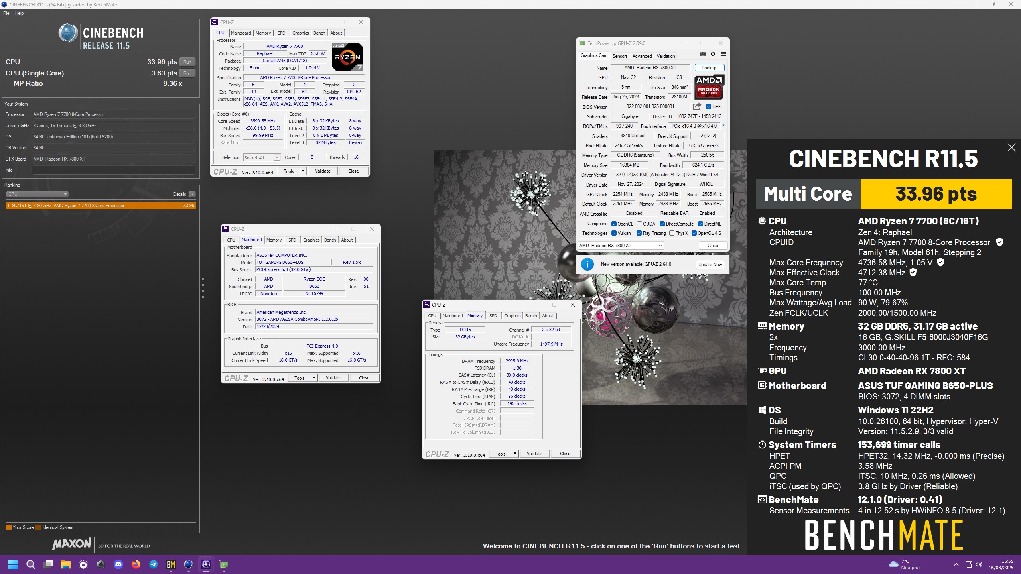Toggle the Ray Tracing checkbox
This screenshot has height=574, width=1021.
pyautogui.click(x=639, y=233)
